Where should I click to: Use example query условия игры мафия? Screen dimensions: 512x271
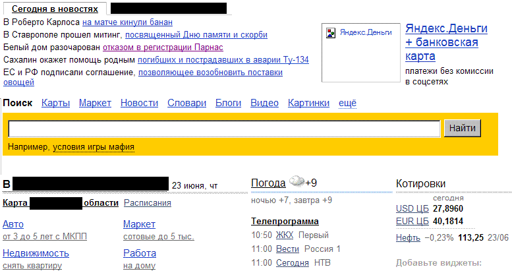pos(94,147)
